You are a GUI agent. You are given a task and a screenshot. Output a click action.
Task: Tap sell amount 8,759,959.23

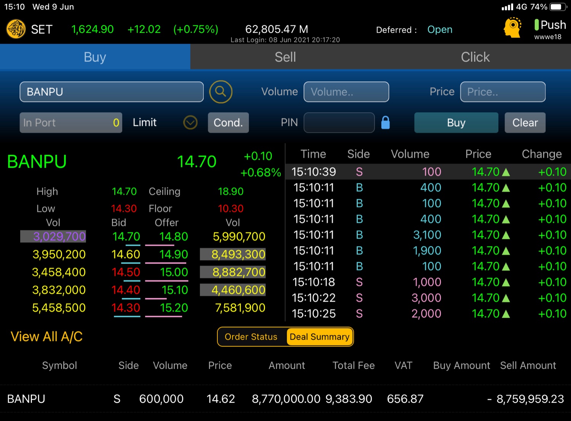coord(530,399)
